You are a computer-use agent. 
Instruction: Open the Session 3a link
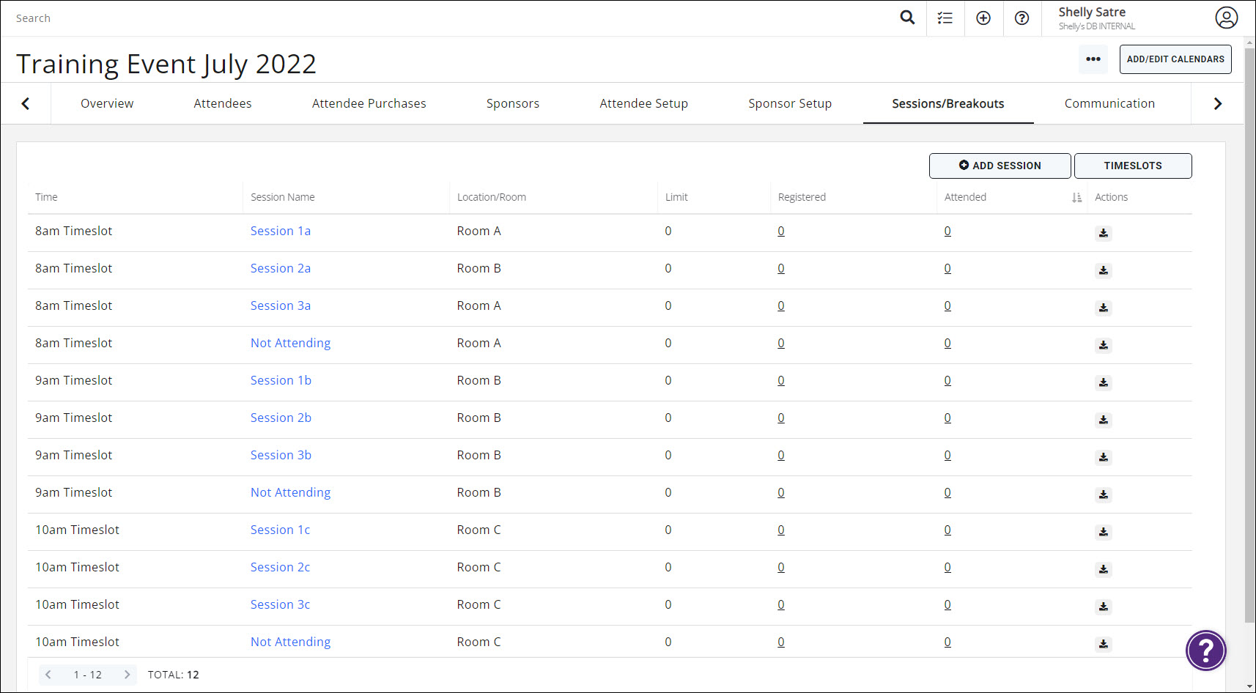[x=281, y=305]
